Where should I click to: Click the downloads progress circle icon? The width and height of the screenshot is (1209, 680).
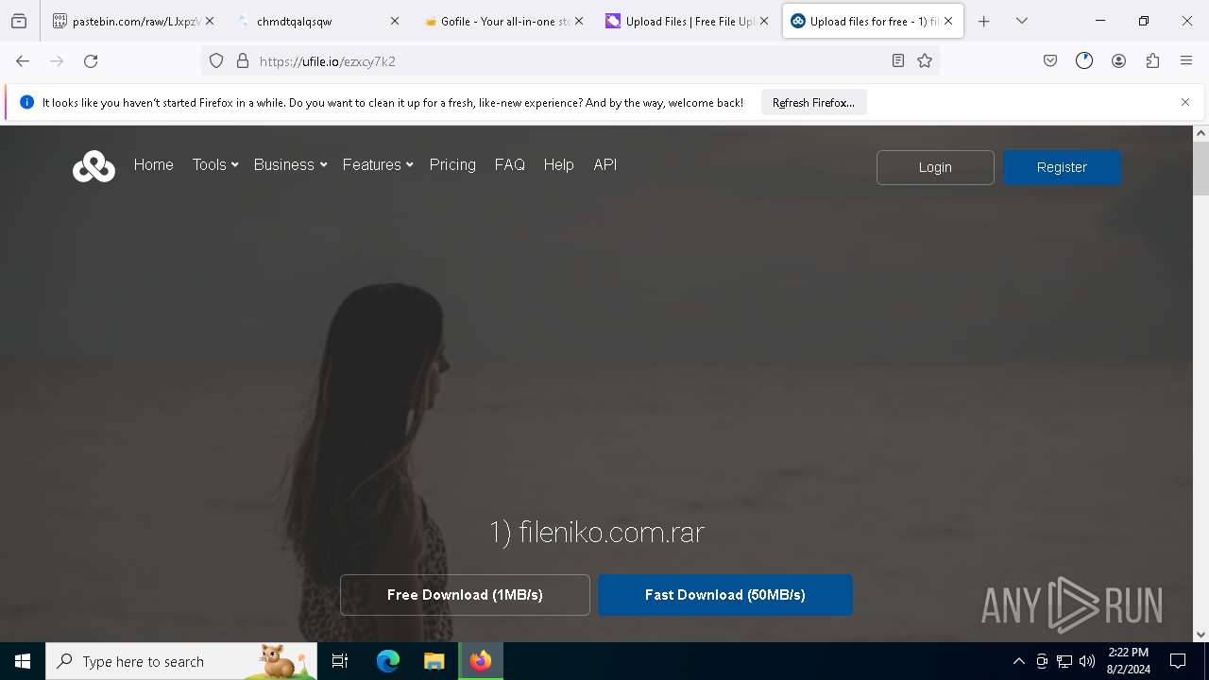[x=1084, y=61]
